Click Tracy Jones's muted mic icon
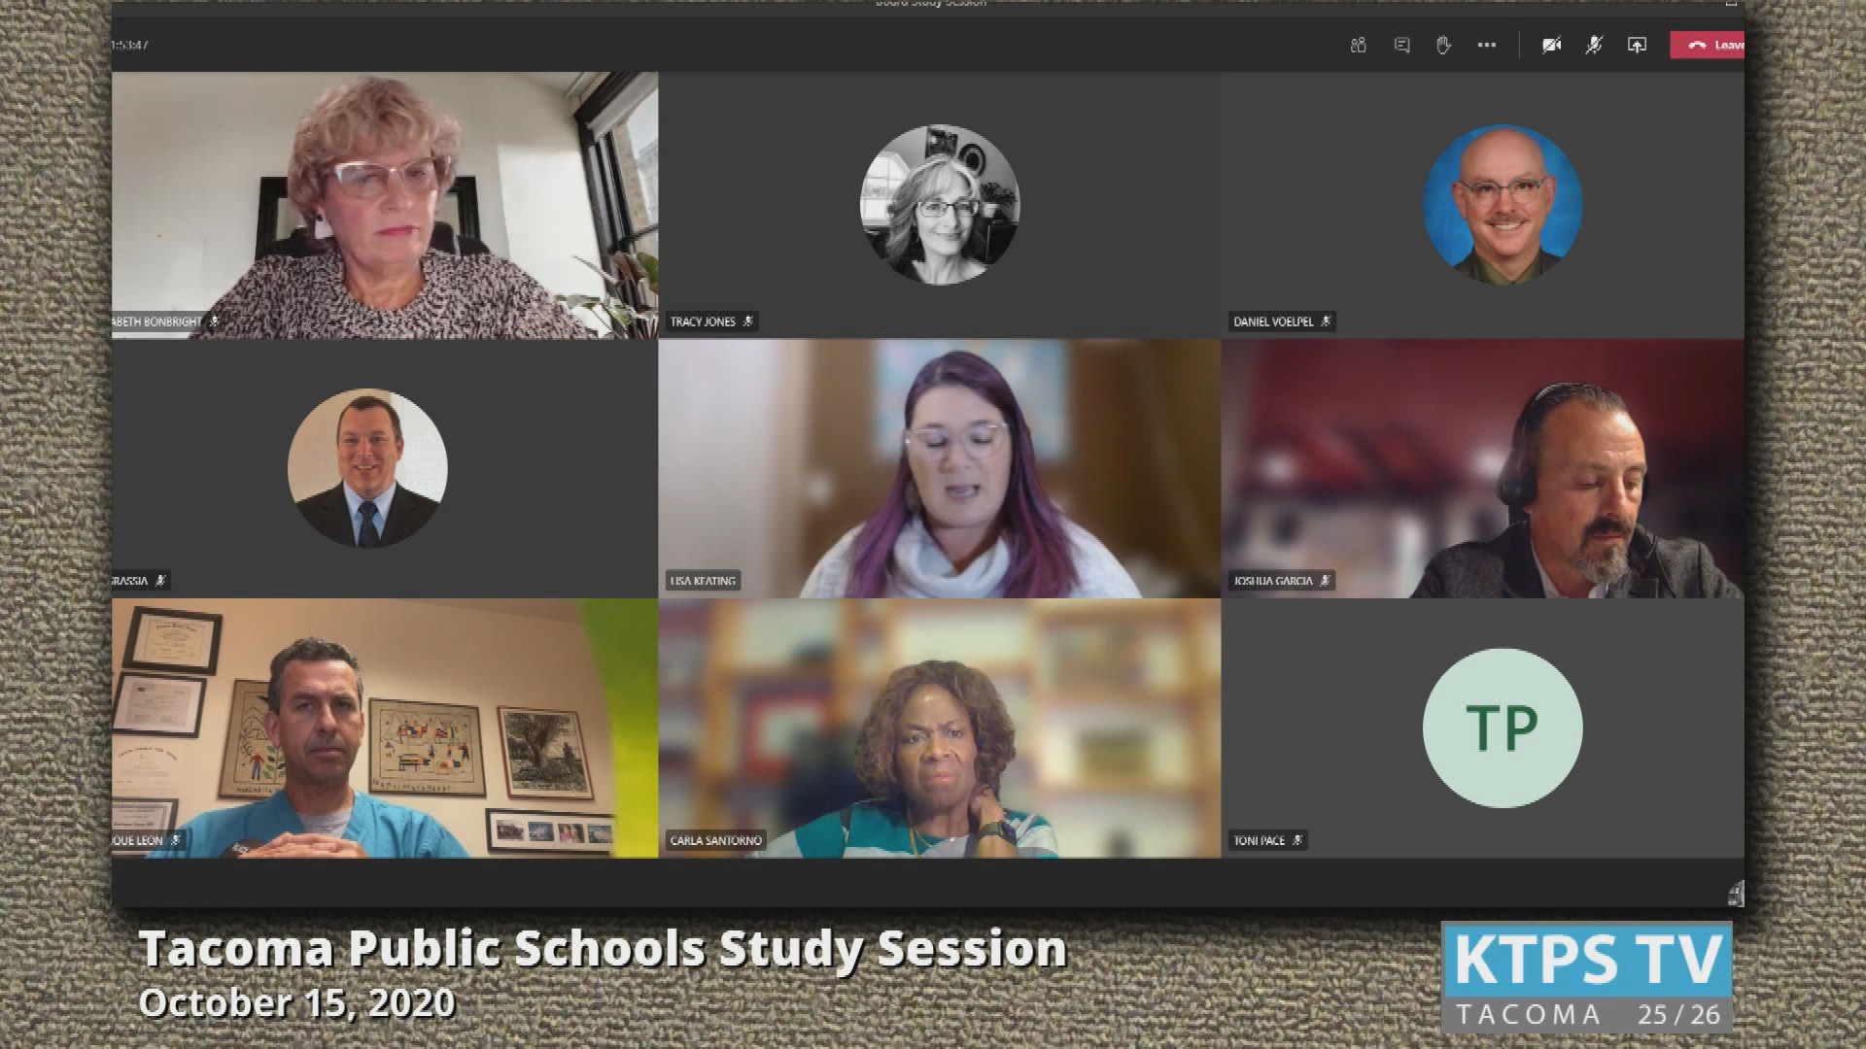 (x=747, y=321)
